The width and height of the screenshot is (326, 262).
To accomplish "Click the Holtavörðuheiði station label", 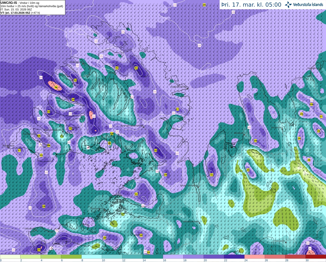I will point(191,222).
